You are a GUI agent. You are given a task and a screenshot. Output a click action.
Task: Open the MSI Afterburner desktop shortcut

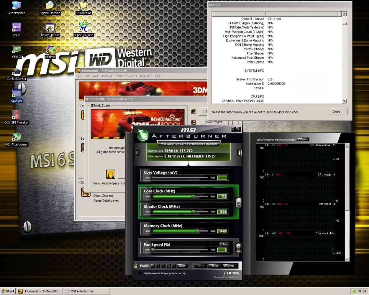tap(17, 137)
